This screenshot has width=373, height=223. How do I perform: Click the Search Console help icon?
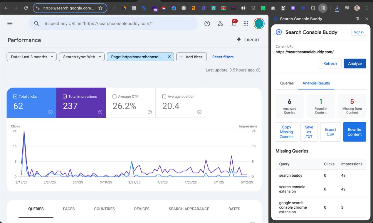[x=207, y=23]
